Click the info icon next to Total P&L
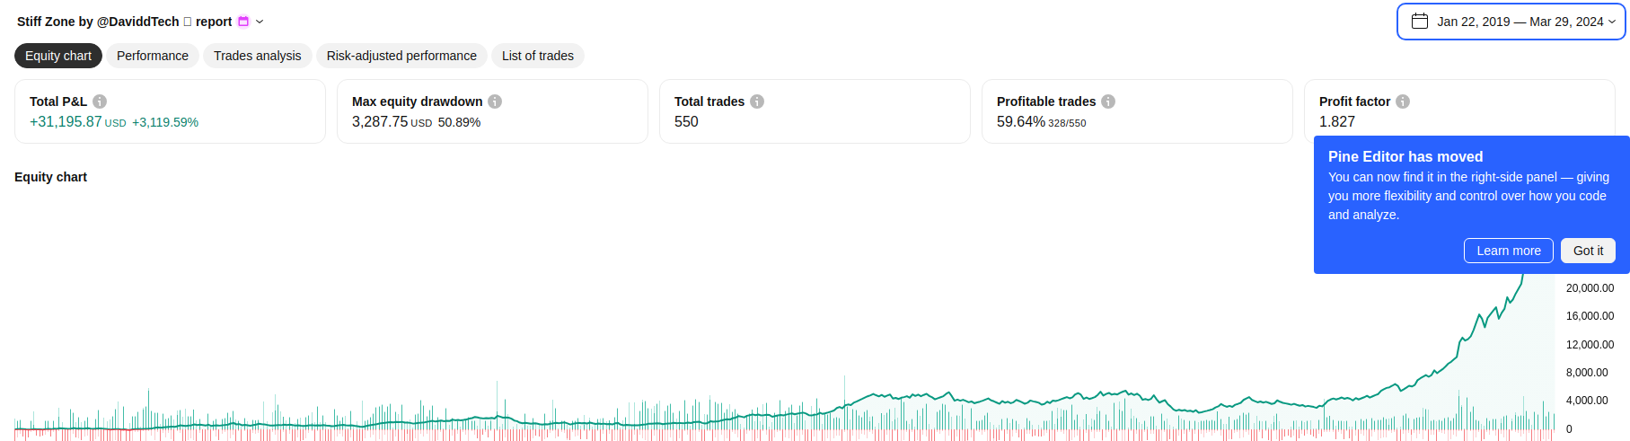Screen dimensions: 1630x441 (x=100, y=101)
